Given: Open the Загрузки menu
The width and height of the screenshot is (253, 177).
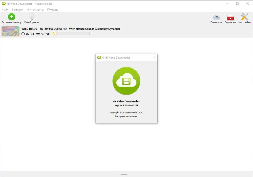Looking at the screenshot, I should coord(18,10).
